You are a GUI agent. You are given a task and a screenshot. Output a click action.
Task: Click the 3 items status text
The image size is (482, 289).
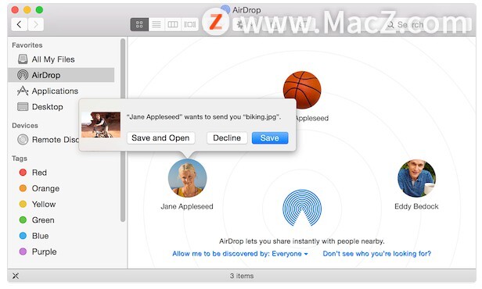pyautogui.click(x=242, y=276)
